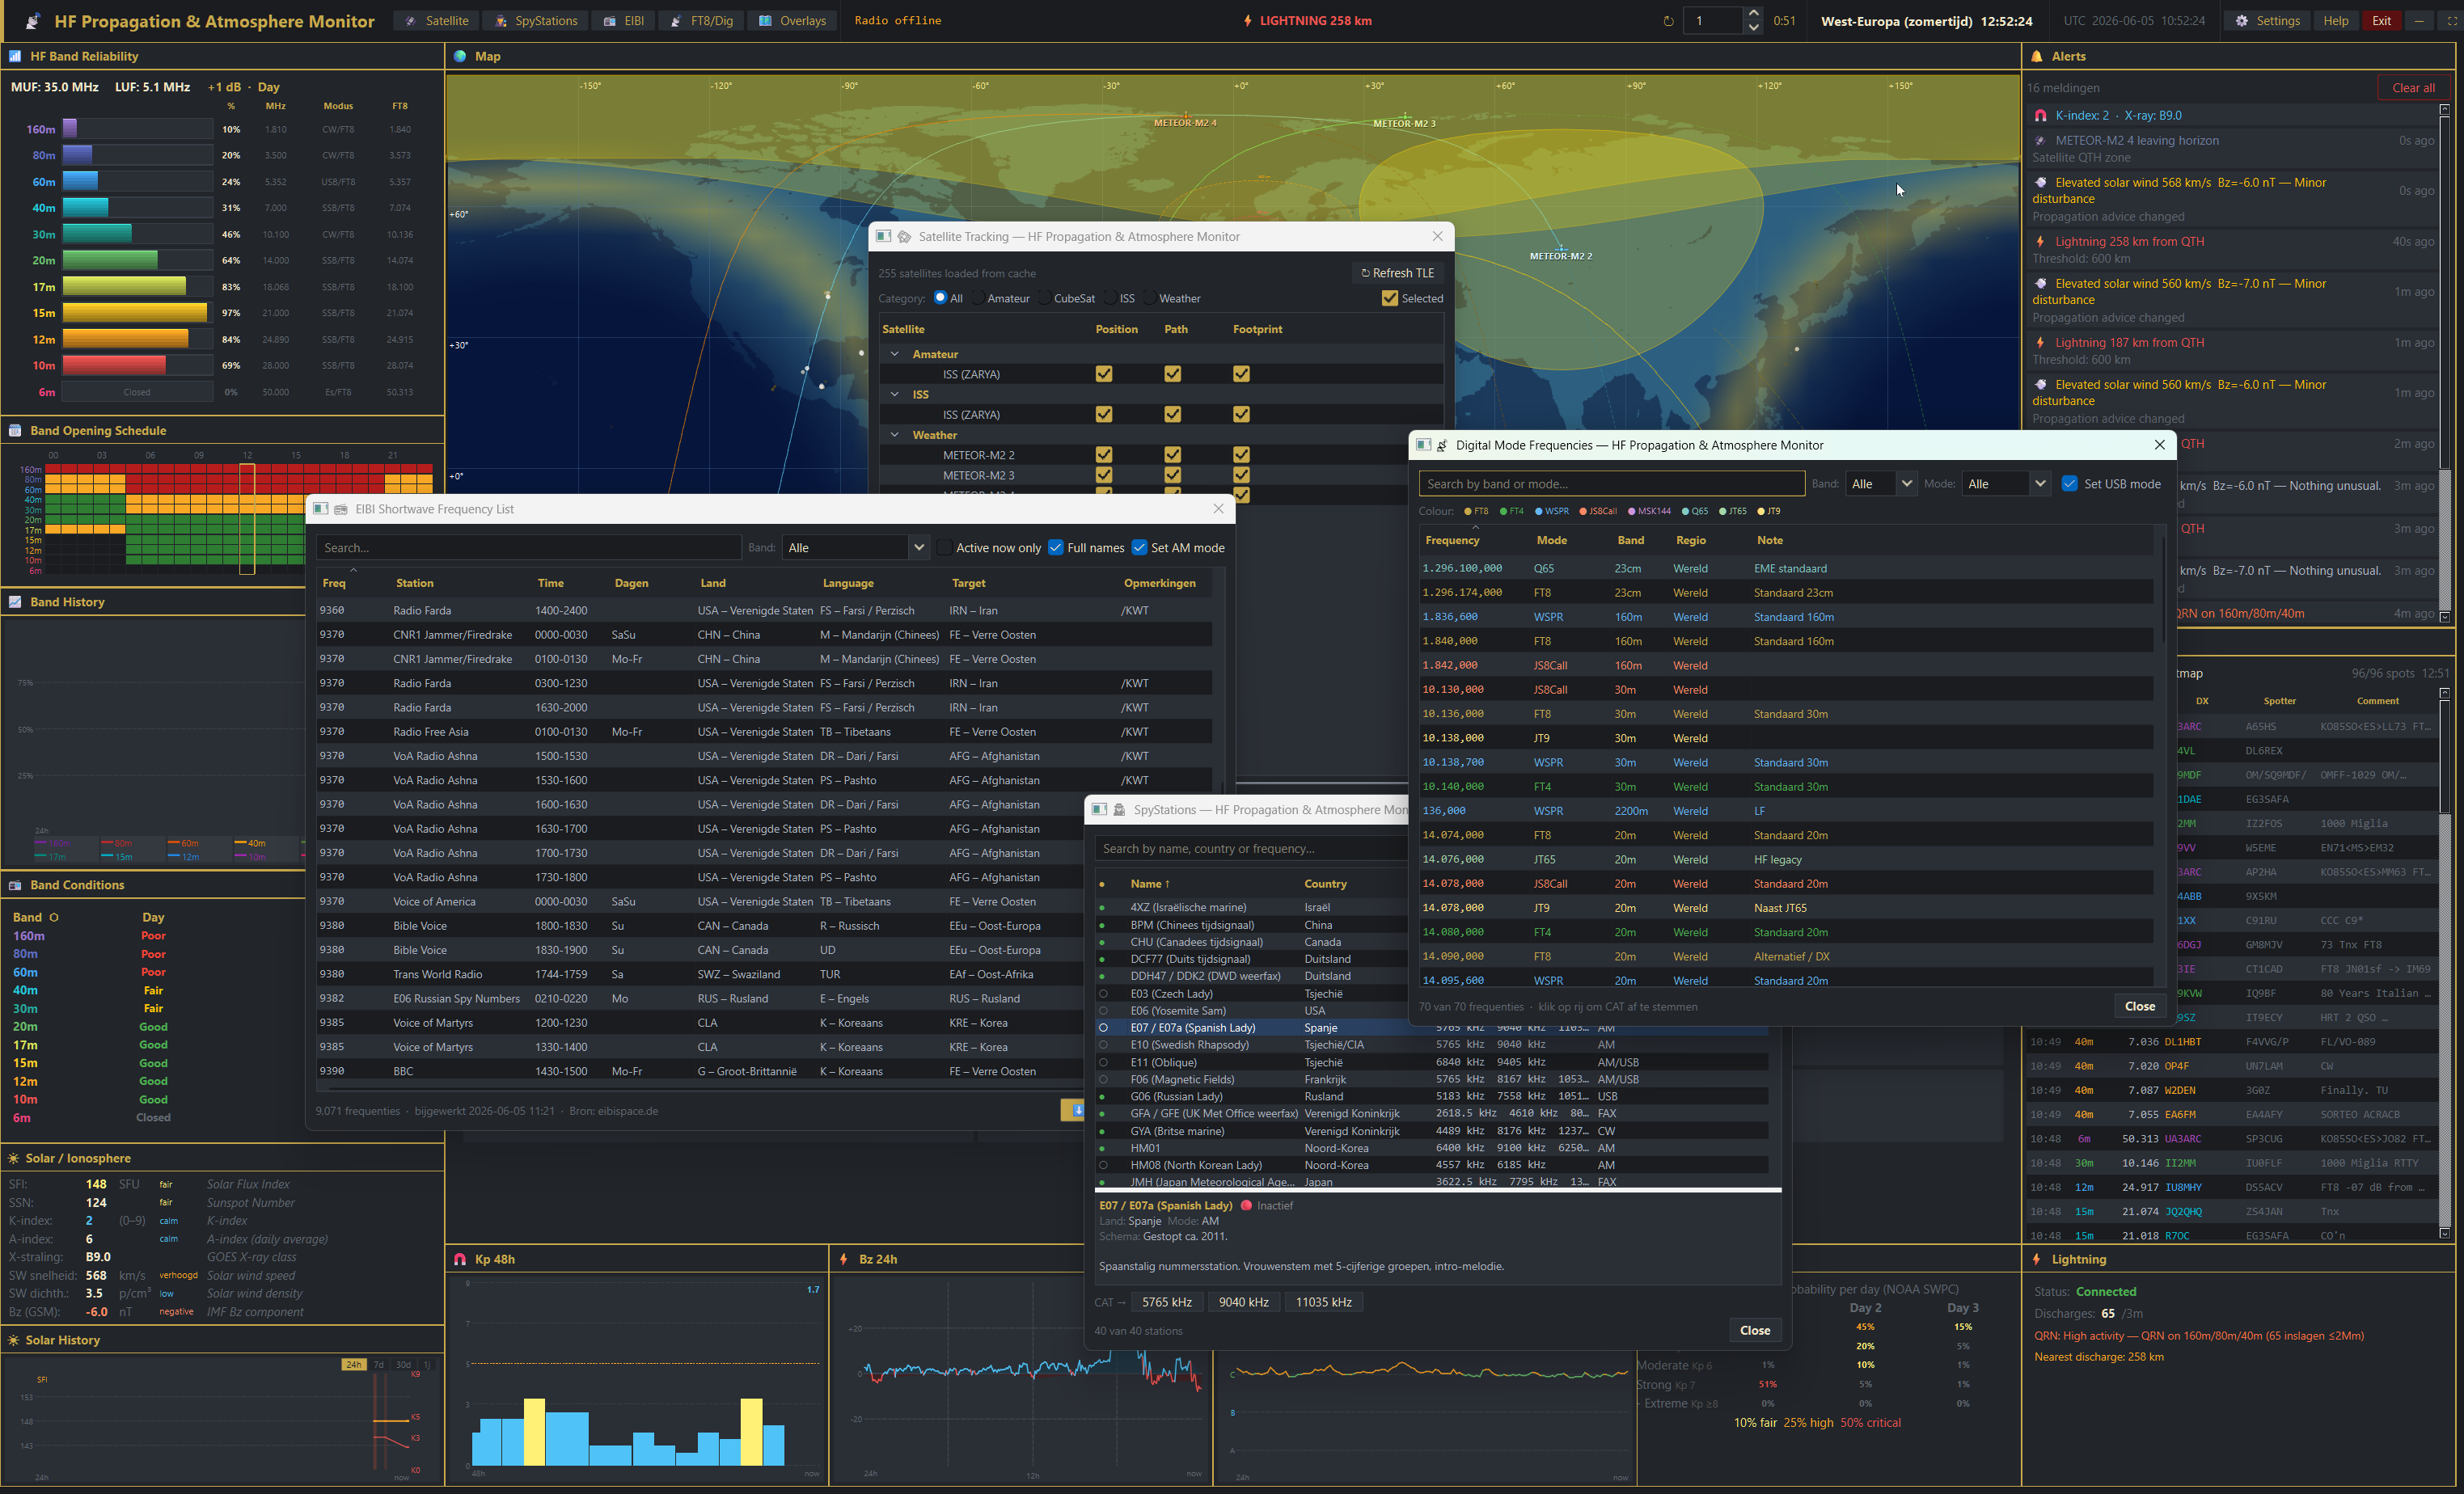Collapse the Weather satellite group
The width and height of the screenshot is (2464, 1494).
[x=895, y=435]
